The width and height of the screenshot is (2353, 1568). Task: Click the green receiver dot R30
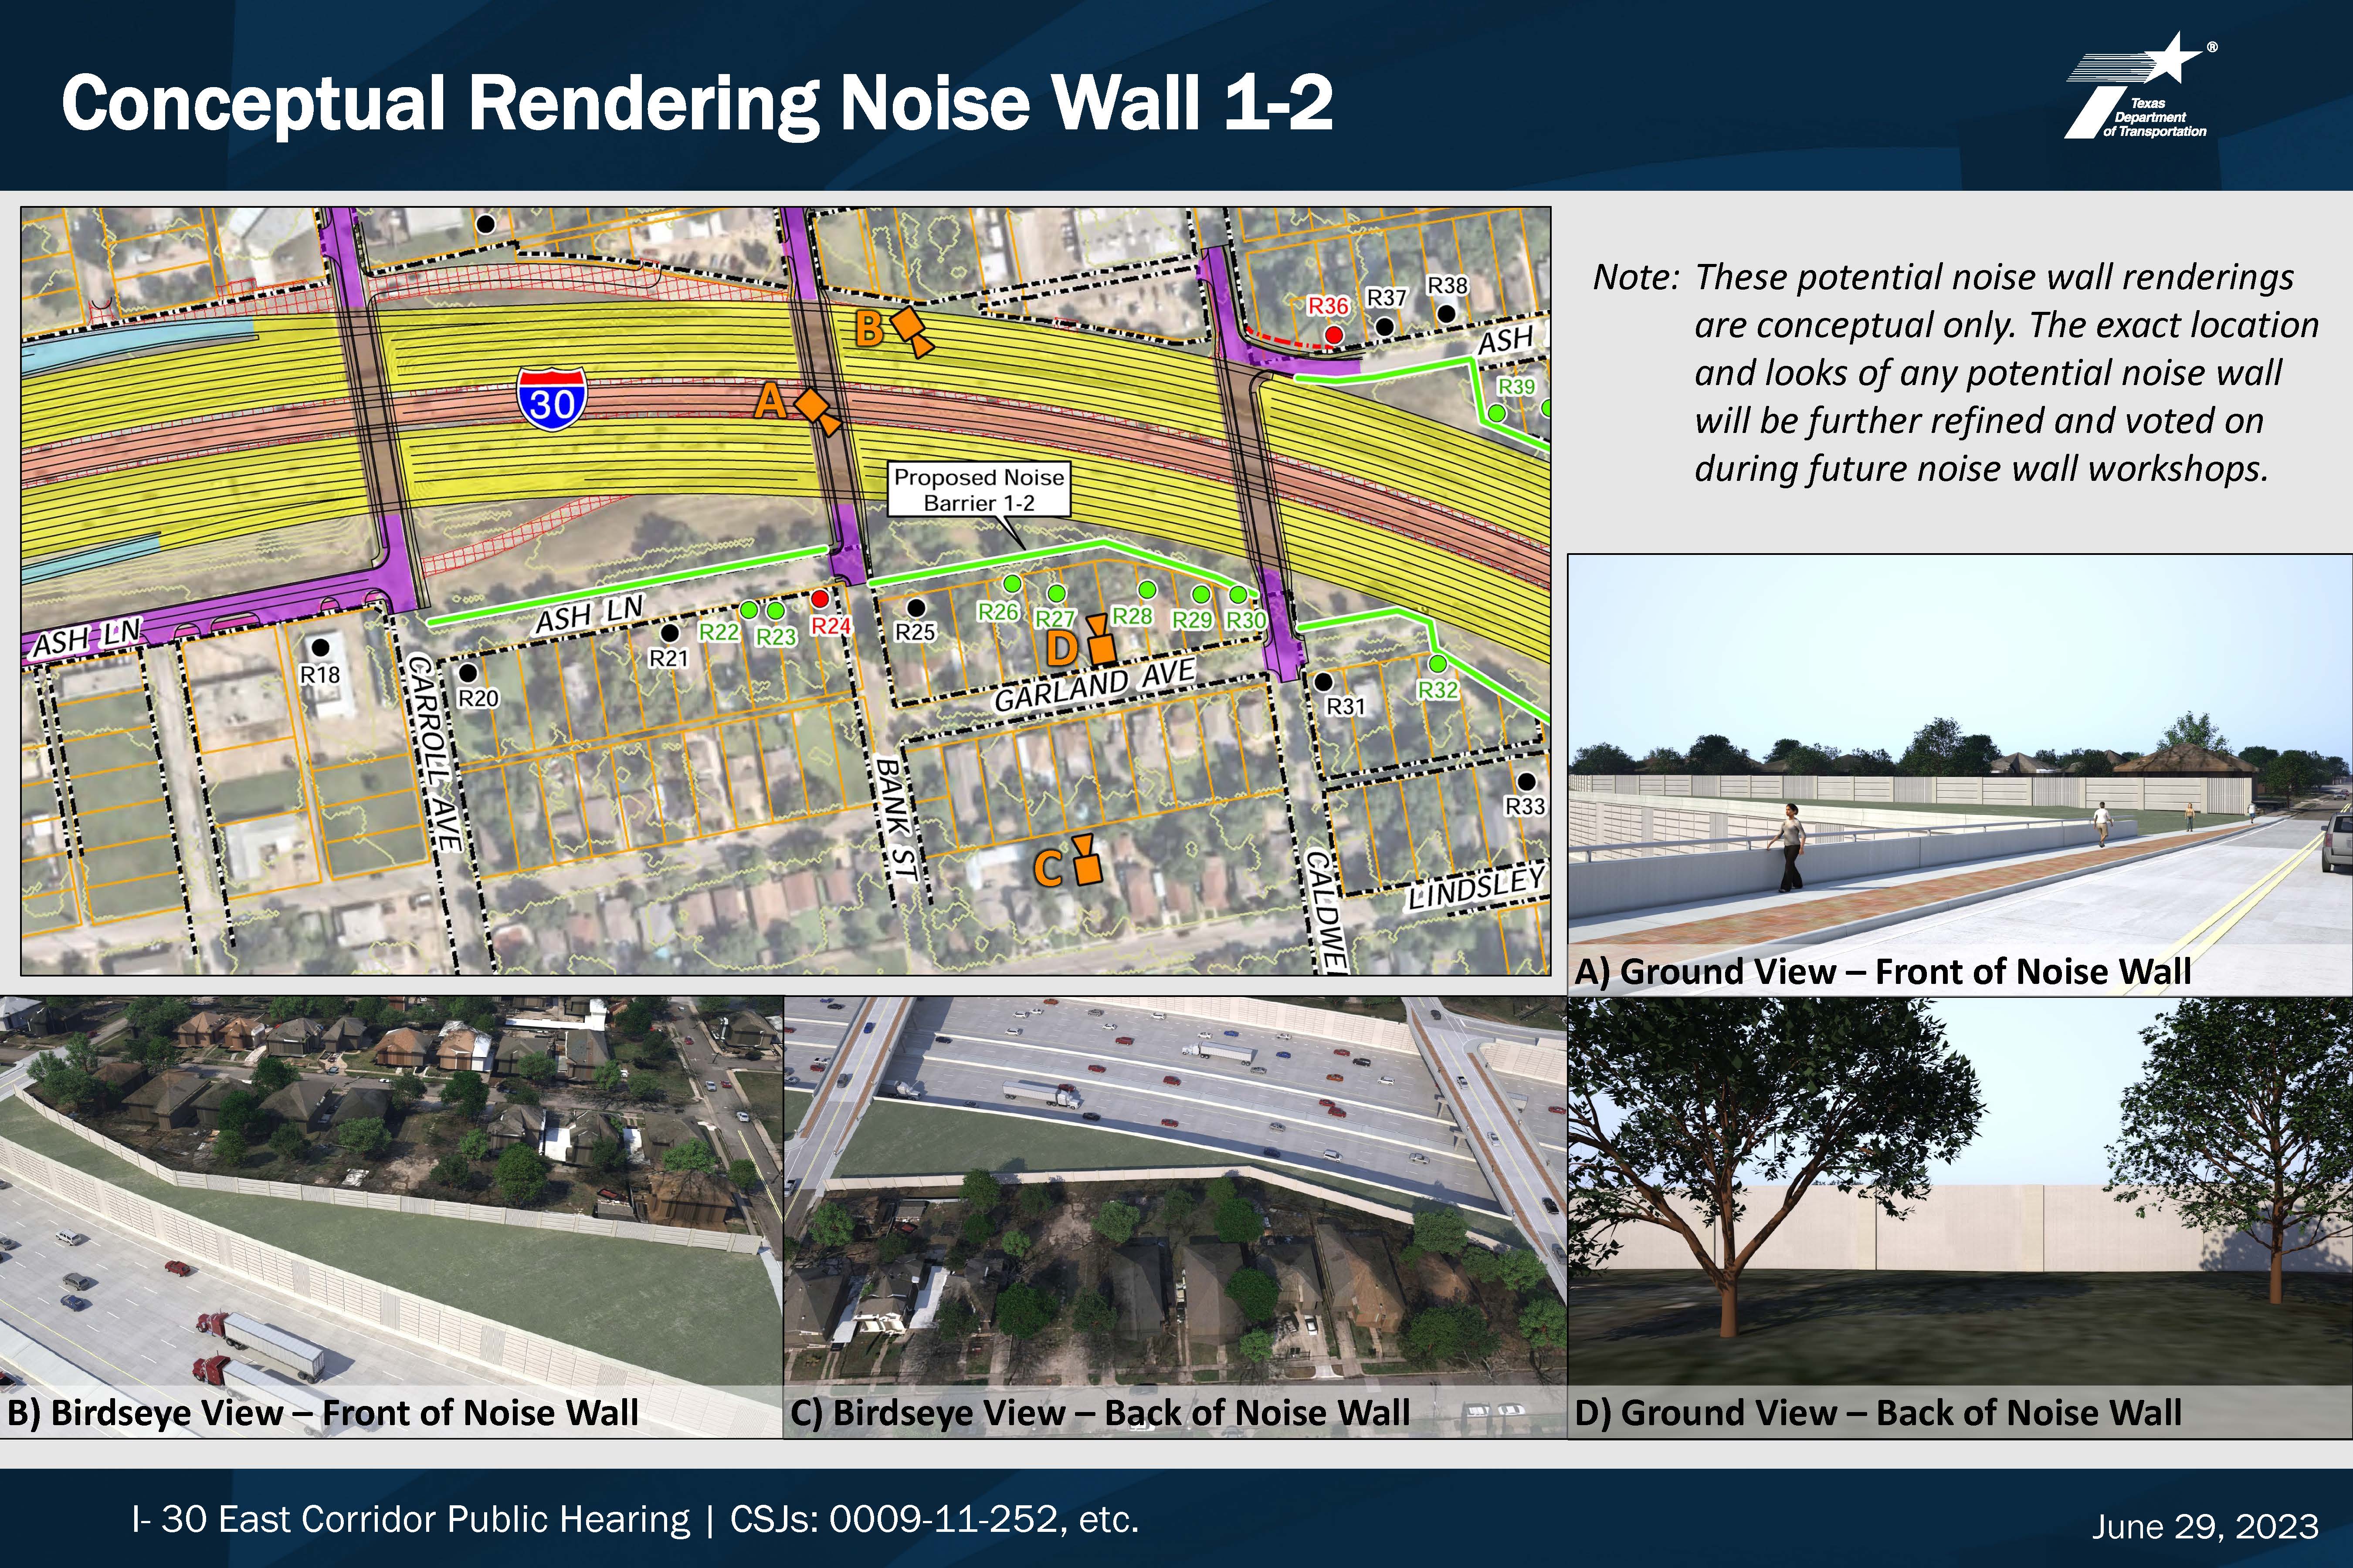coord(1238,595)
